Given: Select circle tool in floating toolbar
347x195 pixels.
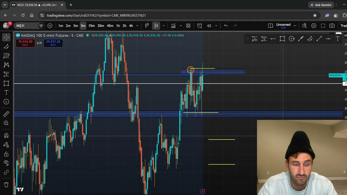Looking at the screenshot, I should pos(292,39).
